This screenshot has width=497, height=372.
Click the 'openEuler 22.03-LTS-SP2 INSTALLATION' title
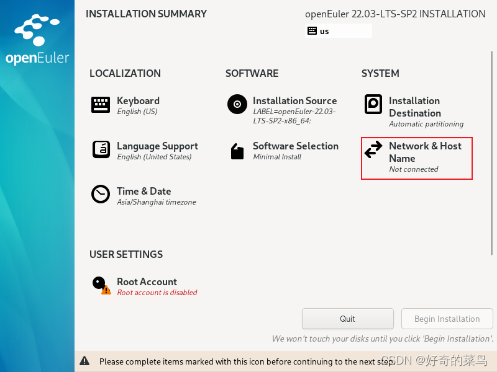click(395, 14)
